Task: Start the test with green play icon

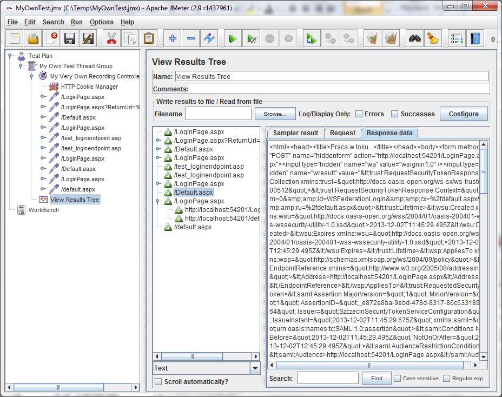Action: tap(233, 39)
